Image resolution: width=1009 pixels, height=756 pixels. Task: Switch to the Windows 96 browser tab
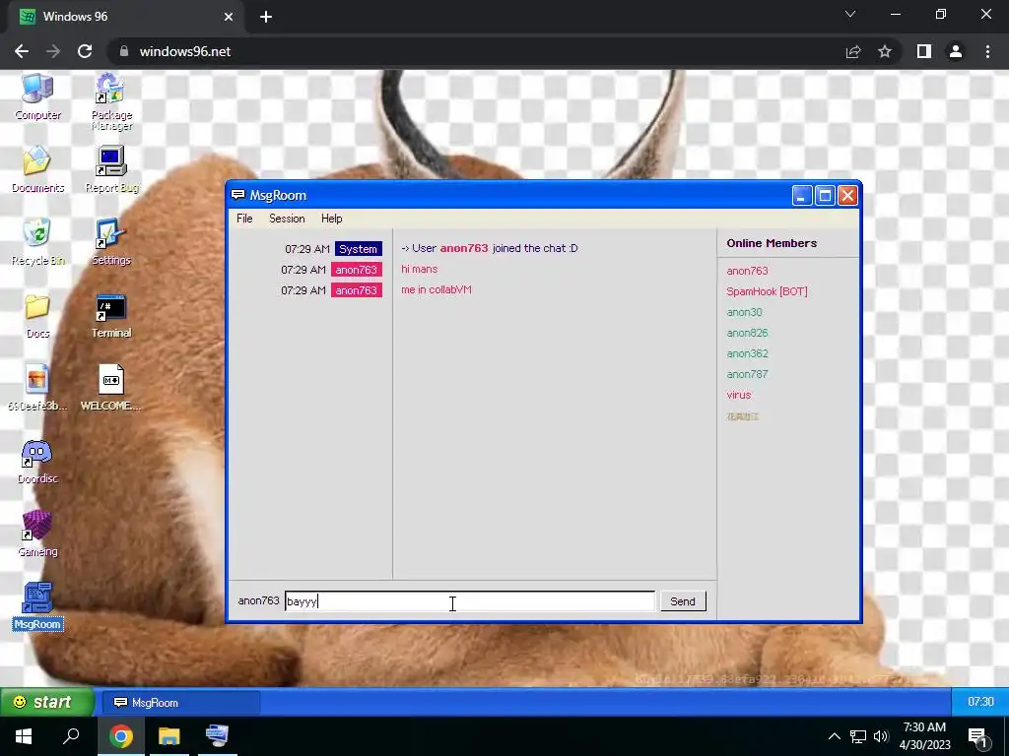pos(125,17)
